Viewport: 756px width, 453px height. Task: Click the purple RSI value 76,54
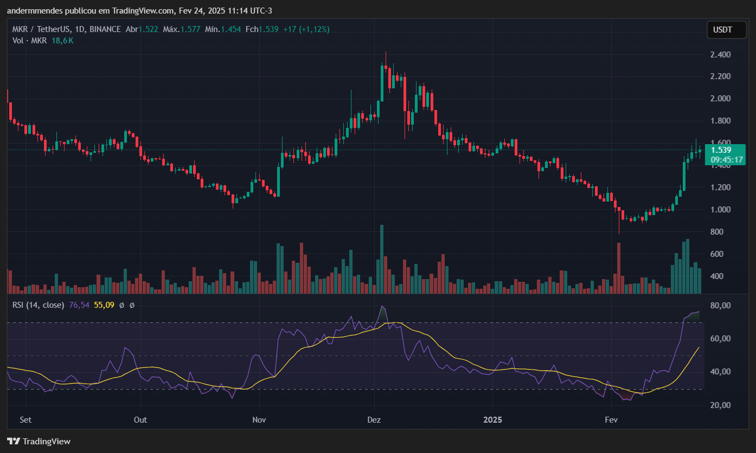[x=79, y=305]
